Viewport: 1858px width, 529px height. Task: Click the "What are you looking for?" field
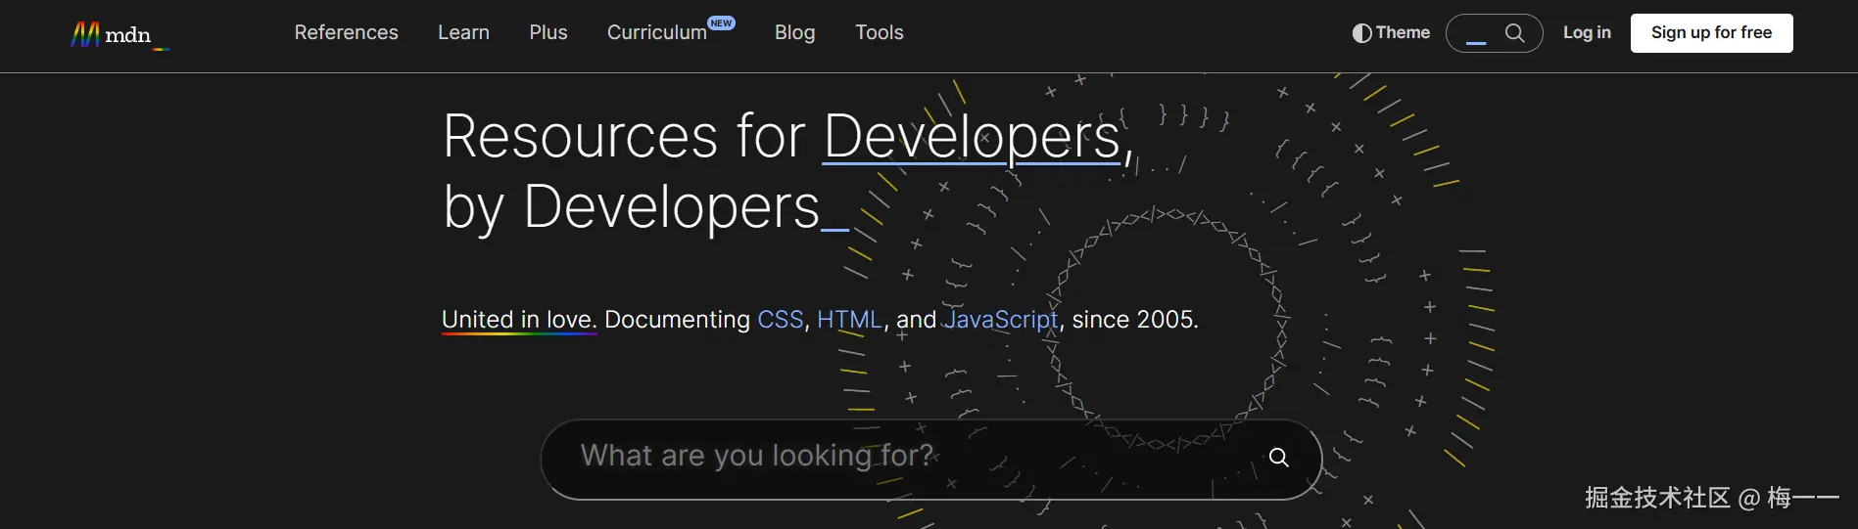click(881, 457)
